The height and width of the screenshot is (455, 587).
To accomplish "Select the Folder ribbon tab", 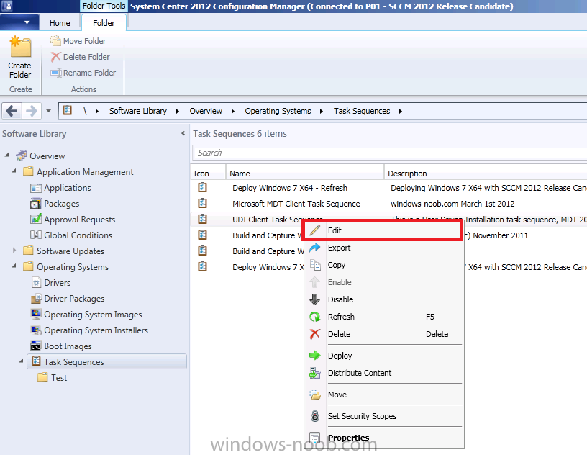I will (104, 23).
